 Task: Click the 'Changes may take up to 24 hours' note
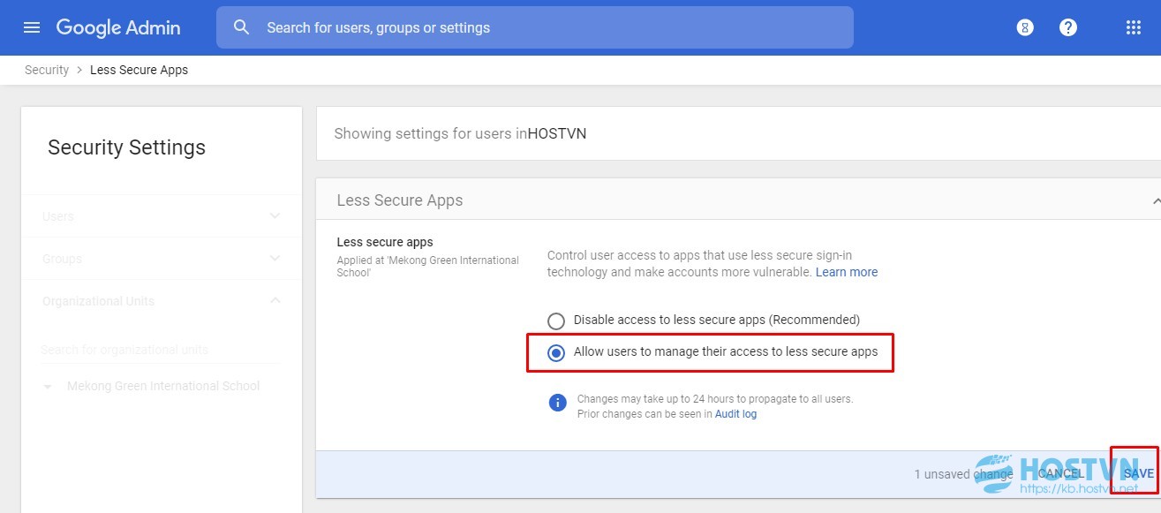715,399
